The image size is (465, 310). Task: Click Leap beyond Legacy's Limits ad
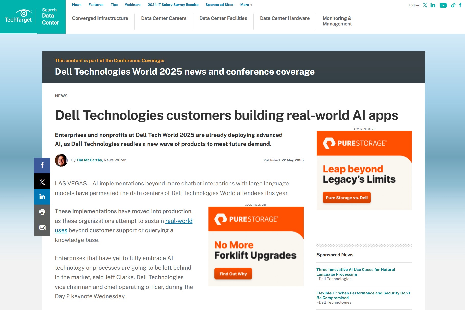tap(364, 171)
